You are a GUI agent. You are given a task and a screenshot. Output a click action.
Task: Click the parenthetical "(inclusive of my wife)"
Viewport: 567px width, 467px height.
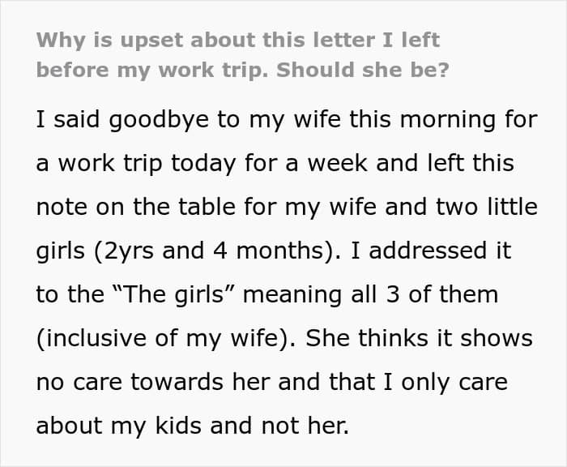coord(166,338)
